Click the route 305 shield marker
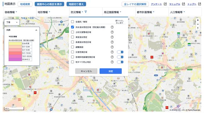This screenshot has width=204, height=113. pyautogui.click(x=156, y=75)
